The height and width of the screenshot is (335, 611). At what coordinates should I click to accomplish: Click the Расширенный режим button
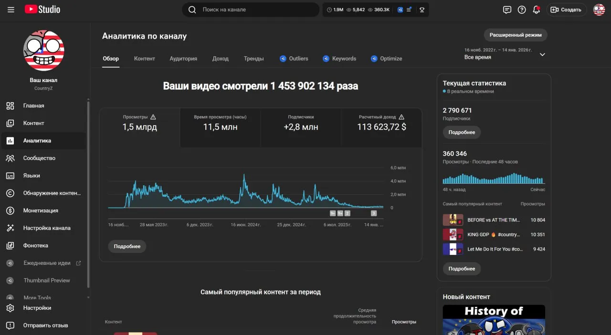516,35
